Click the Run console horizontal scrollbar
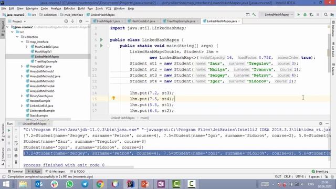Screen dimensions: 336x189 (x=79, y=167)
